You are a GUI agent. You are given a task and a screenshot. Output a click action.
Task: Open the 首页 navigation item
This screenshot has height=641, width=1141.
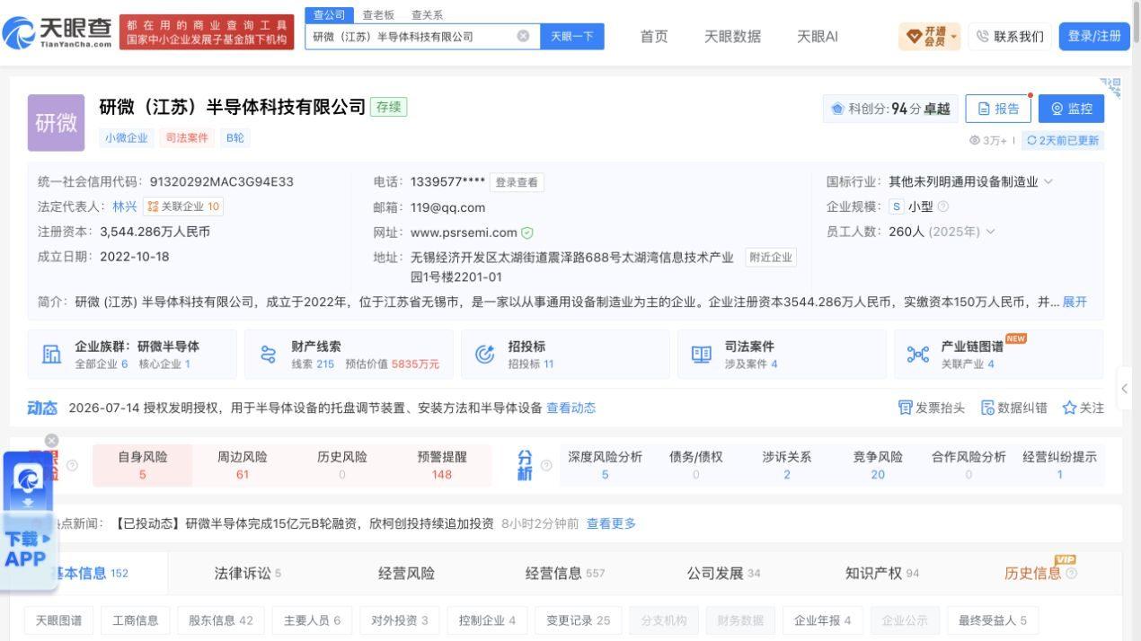(654, 37)
